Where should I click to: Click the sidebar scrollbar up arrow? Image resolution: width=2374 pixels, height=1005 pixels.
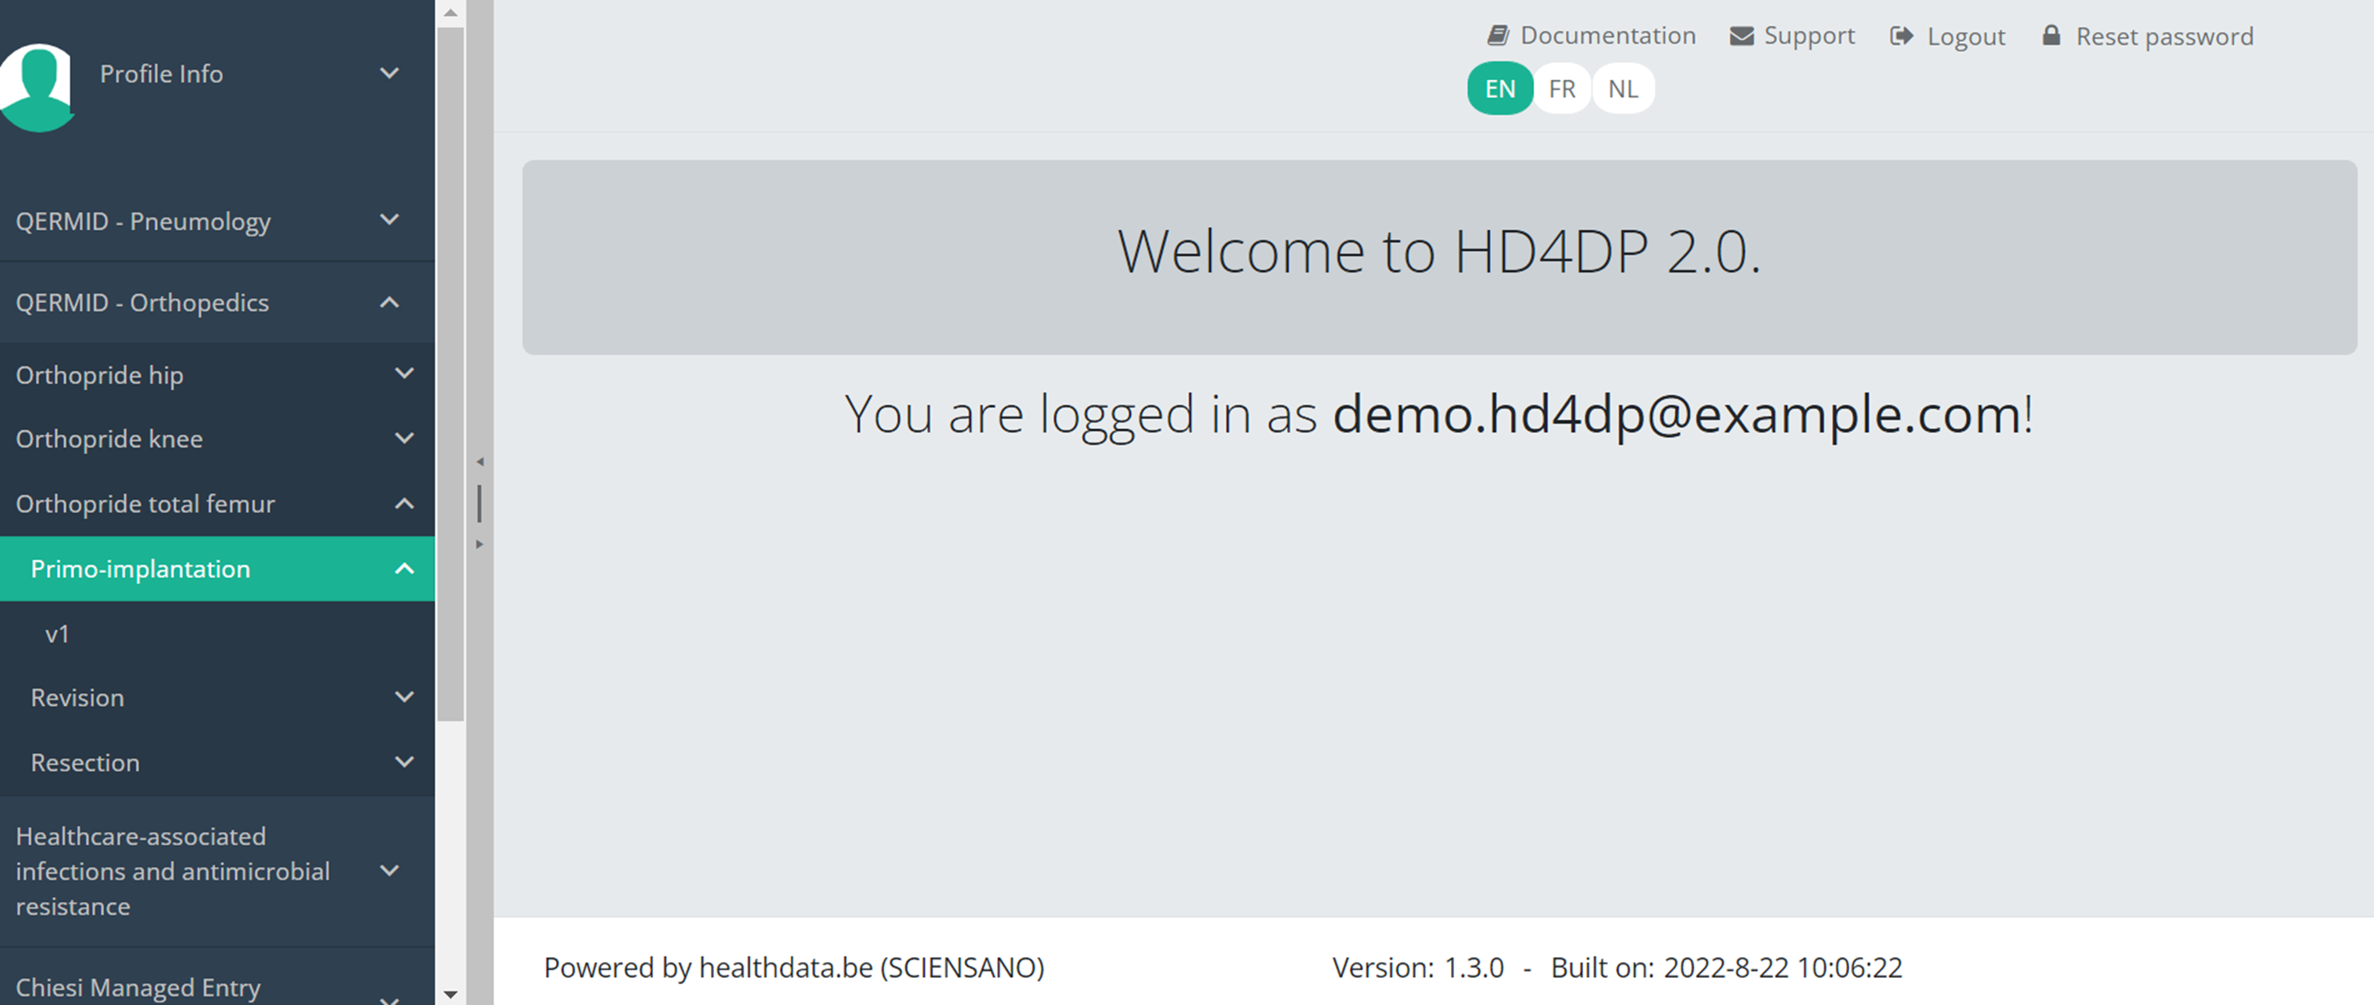coord(450,13)
